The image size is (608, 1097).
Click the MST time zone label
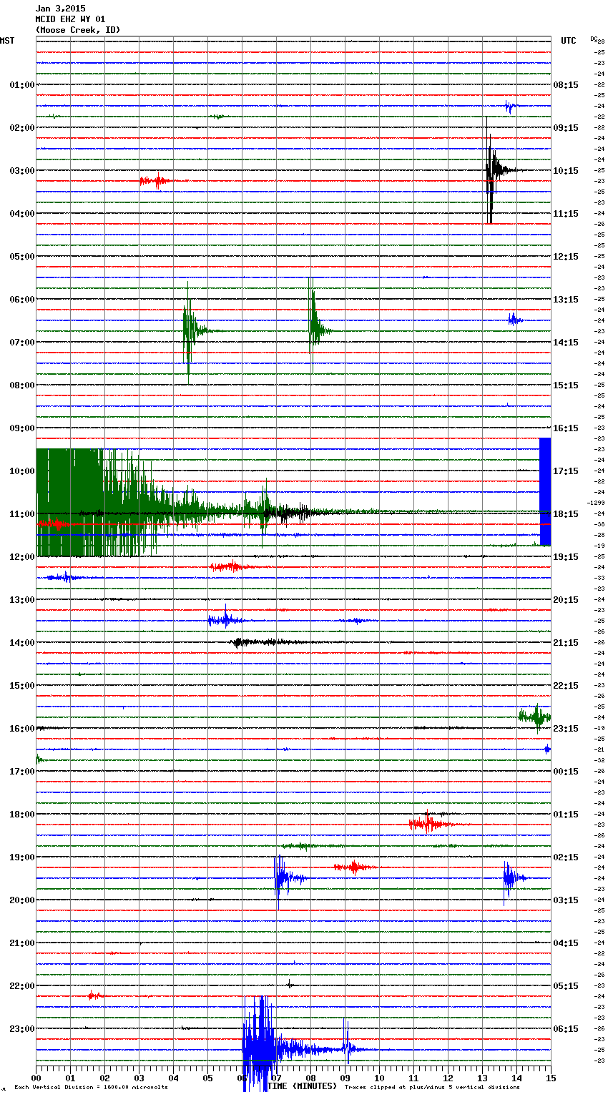click(x=7, y=41)
